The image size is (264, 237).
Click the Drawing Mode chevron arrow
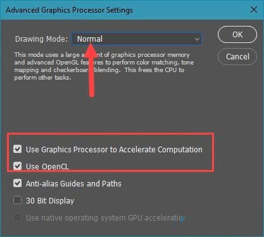pyautogui.click(x=197, y=39)
